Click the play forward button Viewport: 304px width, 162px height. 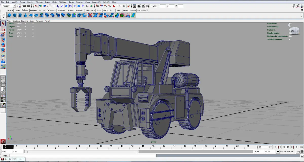pos(288,147)
